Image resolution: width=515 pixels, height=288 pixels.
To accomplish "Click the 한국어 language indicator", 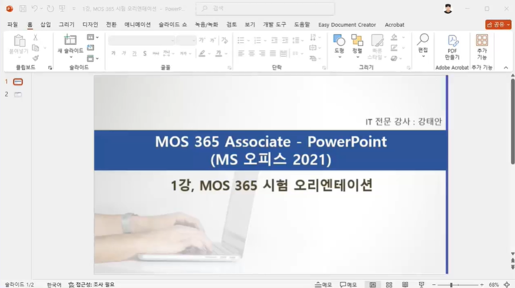I will tap(54, 284).
